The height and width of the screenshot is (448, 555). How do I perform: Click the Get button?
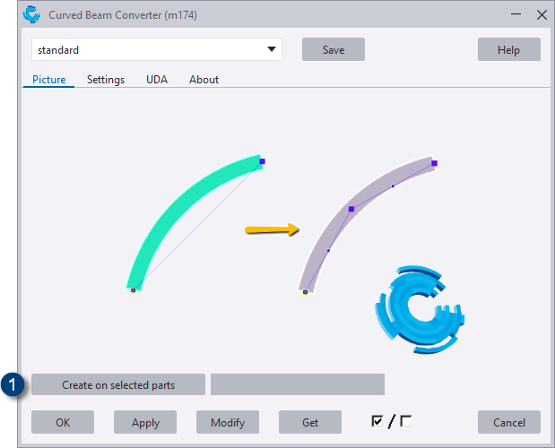point(310,422)
